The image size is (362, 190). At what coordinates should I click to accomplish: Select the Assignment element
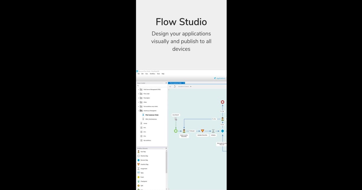144,168
